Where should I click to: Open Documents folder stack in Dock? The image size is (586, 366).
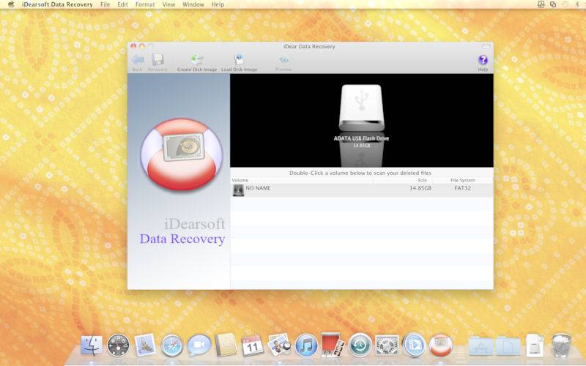(508, 346)
